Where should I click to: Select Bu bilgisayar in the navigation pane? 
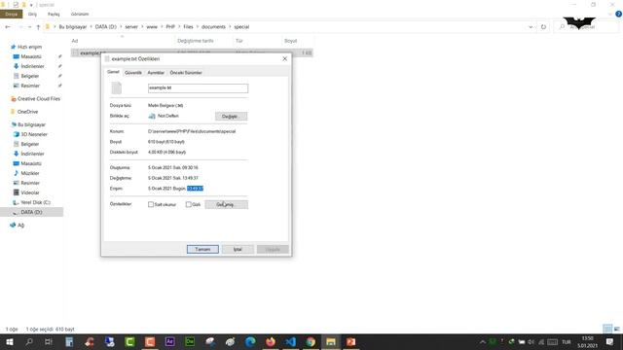click(31, 124)
